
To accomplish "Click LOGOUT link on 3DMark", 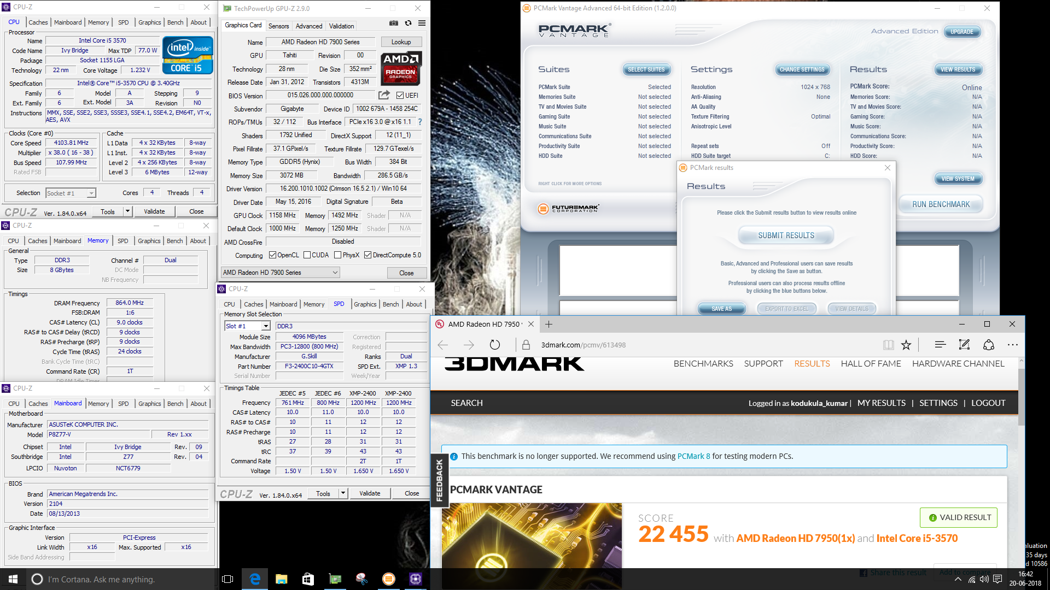I will (988, 403).
